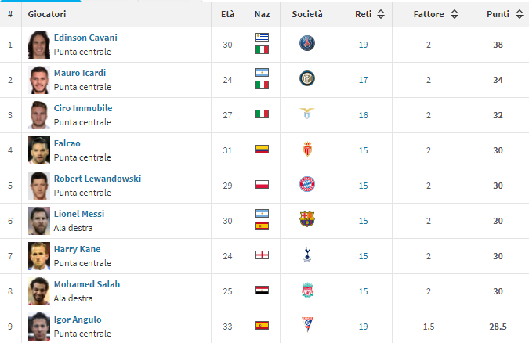Click Lionel Messi's portrait thumbnail
529x343 pixels.
coord(39,221)
